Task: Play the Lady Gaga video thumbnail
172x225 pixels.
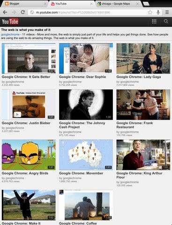Action: (143, 59)
